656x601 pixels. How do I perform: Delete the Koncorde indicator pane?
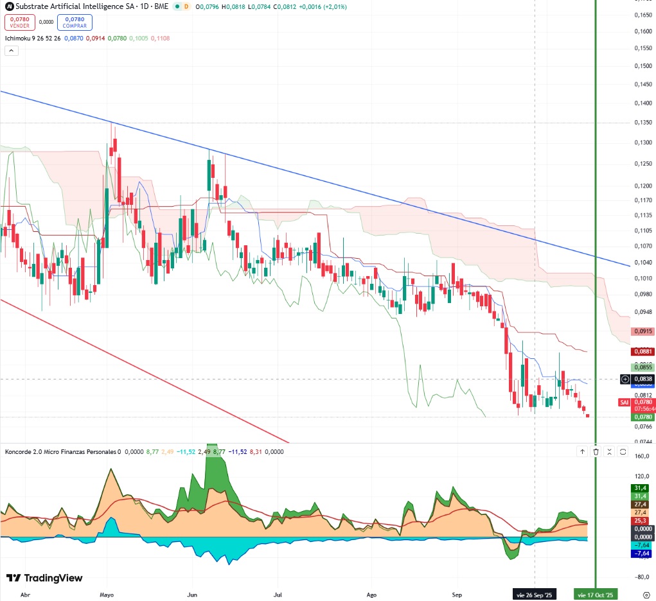click(596, 451)
